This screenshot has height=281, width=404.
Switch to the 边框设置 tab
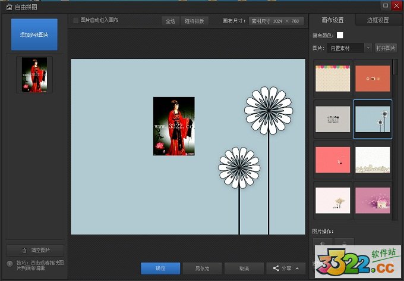click(378, 20)
